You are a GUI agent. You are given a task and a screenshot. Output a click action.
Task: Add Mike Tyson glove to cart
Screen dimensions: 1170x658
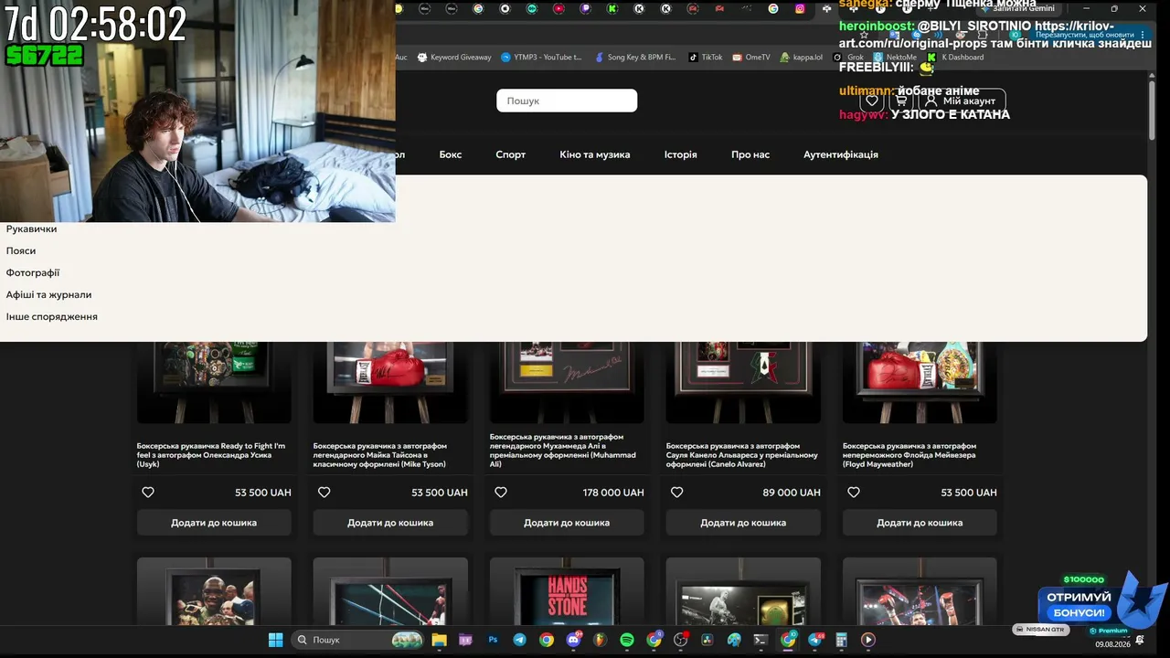390,523
